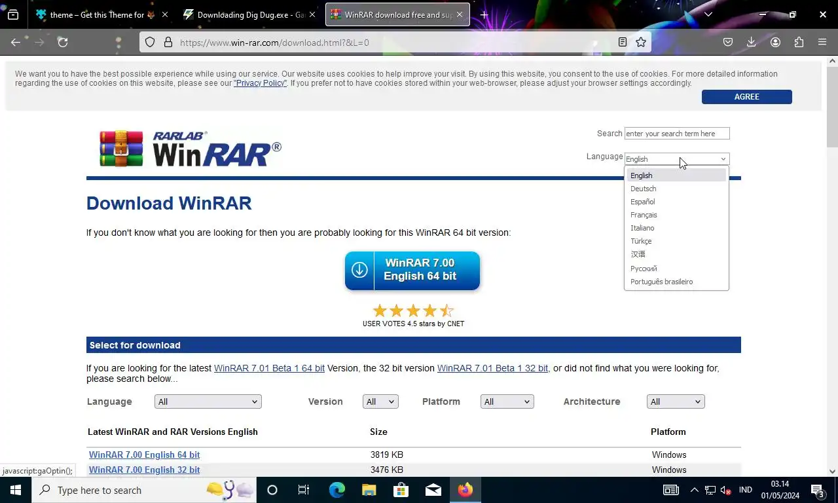Choose Português brasileiro from language list
The image size is (838, 503).
(676, 282)
